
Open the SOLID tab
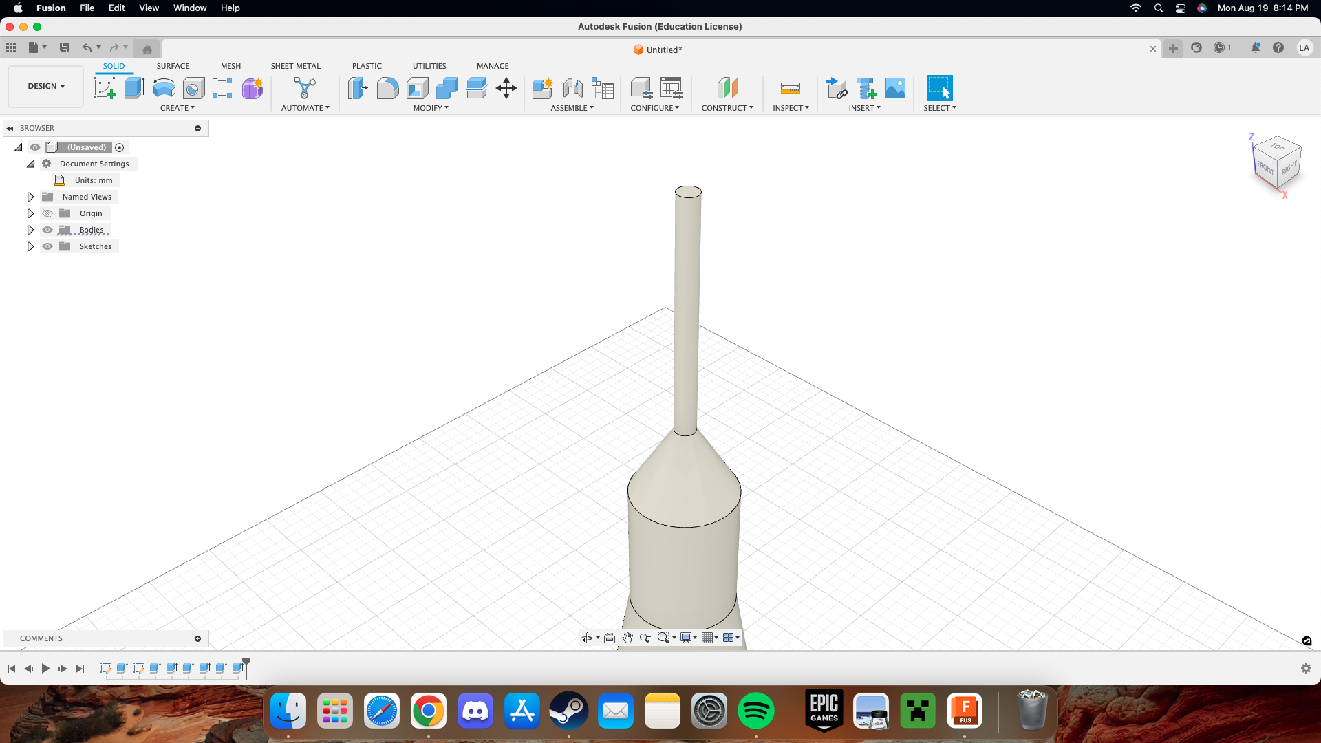coord(114,65)
